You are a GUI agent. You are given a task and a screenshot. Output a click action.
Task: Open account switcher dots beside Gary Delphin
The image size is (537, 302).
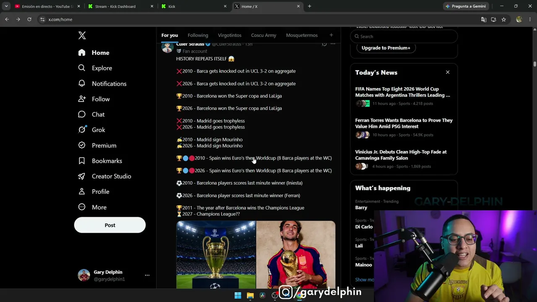147,276
